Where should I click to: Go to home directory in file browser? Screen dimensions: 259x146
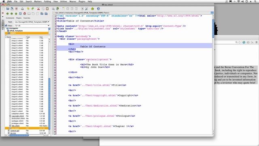25,13
